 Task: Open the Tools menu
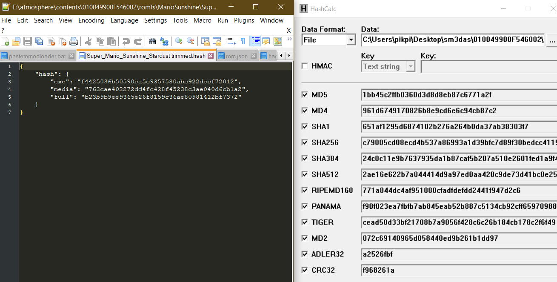click(x=180, y=20)
